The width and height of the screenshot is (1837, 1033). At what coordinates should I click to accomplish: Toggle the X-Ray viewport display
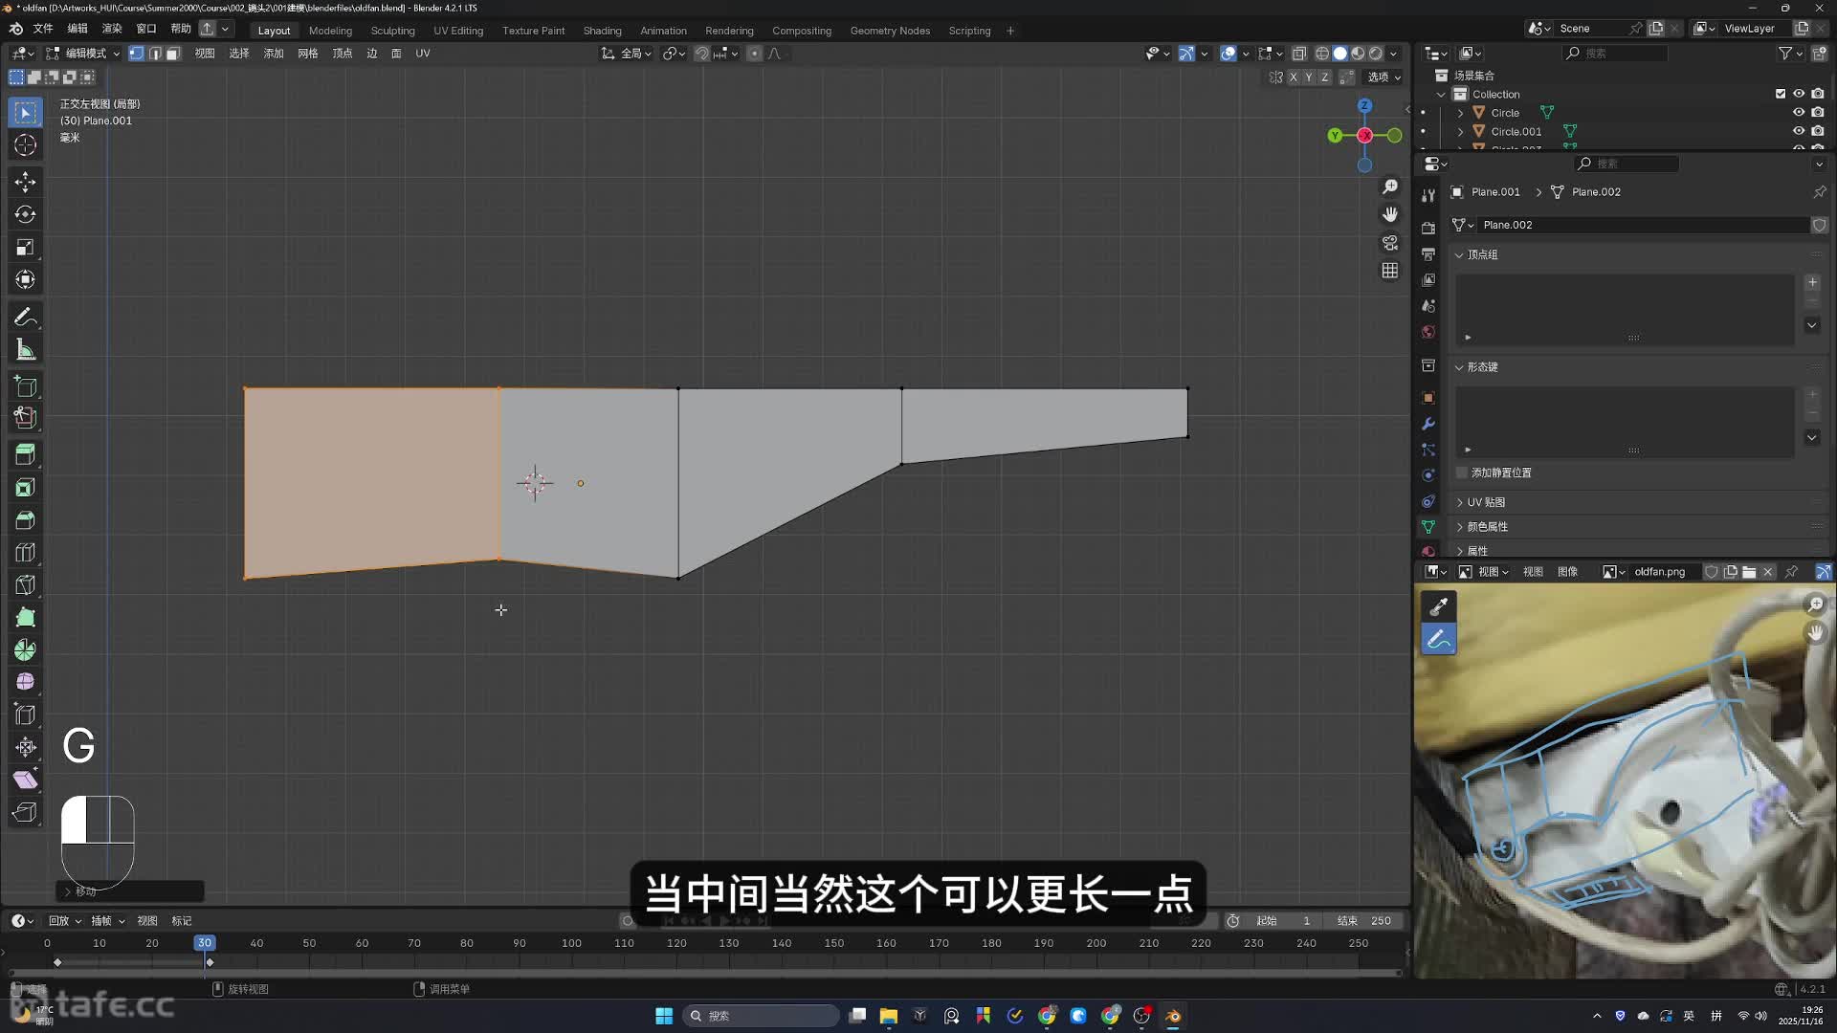click(x=1299, y=54)
